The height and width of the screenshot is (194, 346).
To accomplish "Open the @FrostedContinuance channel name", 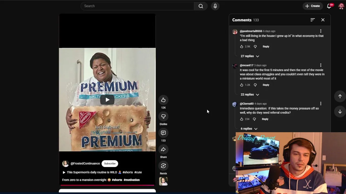I will (x=85, y=164).
